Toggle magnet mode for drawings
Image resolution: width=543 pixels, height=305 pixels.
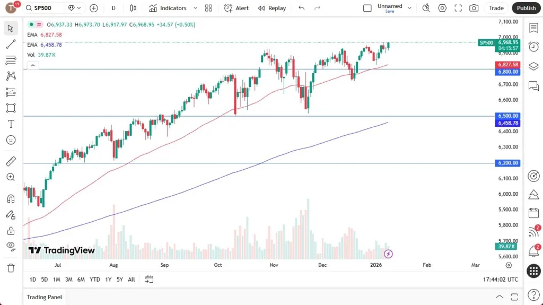(x=11, y=198)
